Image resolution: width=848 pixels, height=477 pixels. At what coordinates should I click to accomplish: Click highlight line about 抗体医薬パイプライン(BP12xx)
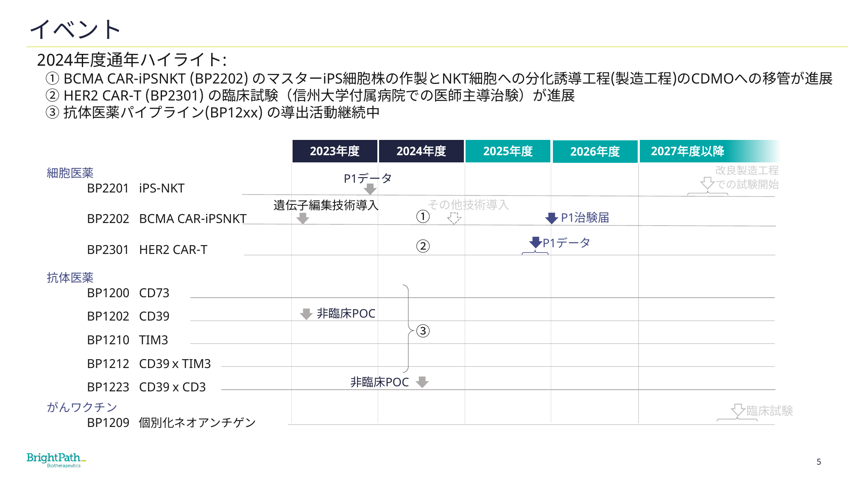[212, 112]
